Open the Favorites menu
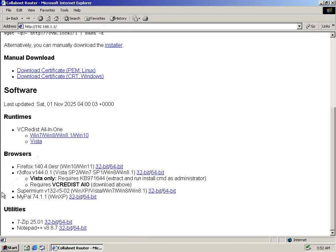 click(47, 10)
